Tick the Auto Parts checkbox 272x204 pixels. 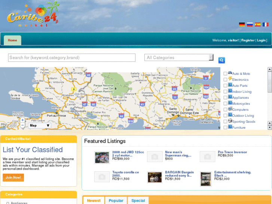(x=225, y=86)
